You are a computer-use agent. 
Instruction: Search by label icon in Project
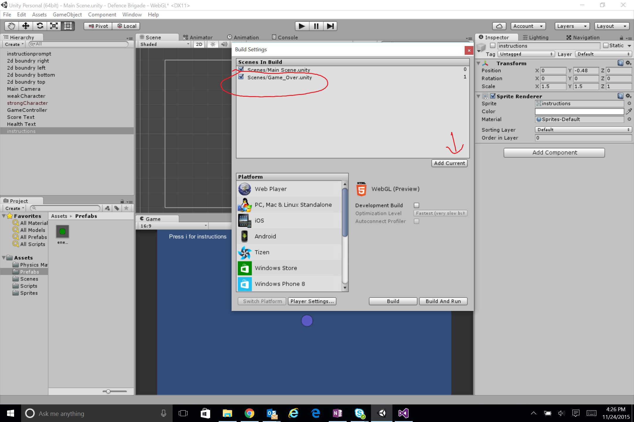pyautogui.click(x=117, y=208)
